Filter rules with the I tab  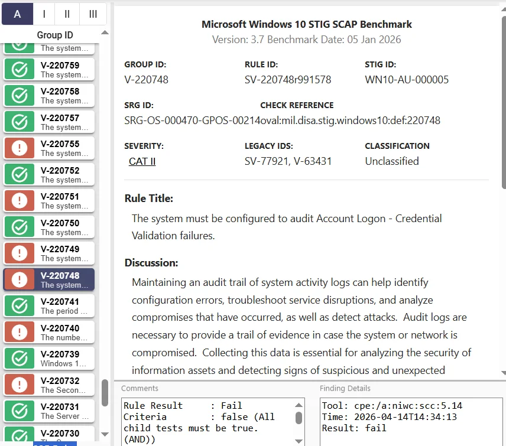click(x=44, y=14)
